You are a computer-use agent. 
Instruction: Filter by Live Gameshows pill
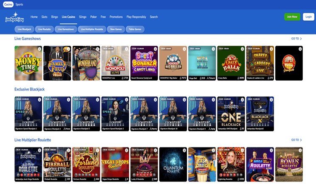(x=66, y=29)
